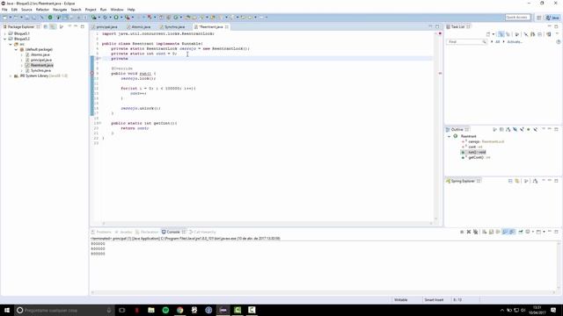Close the Reentrant.java editor tab
The width and height of the screenshot is (563, 316).
[x=227, y=27]
